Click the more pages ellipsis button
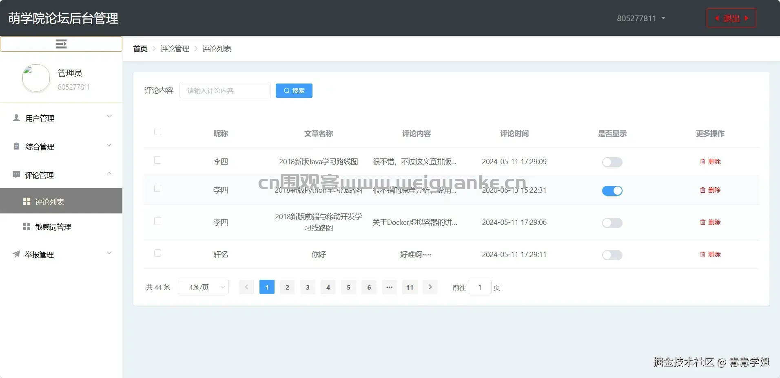 389,287
